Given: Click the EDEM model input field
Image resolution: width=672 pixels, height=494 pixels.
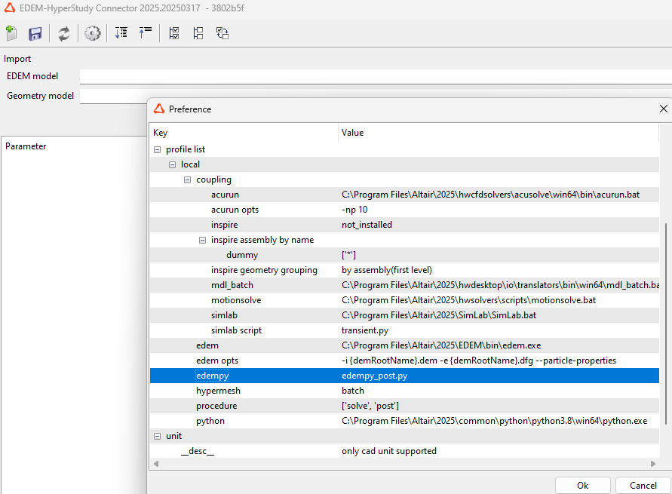Looking at the screenshot, I should [376, 76].
